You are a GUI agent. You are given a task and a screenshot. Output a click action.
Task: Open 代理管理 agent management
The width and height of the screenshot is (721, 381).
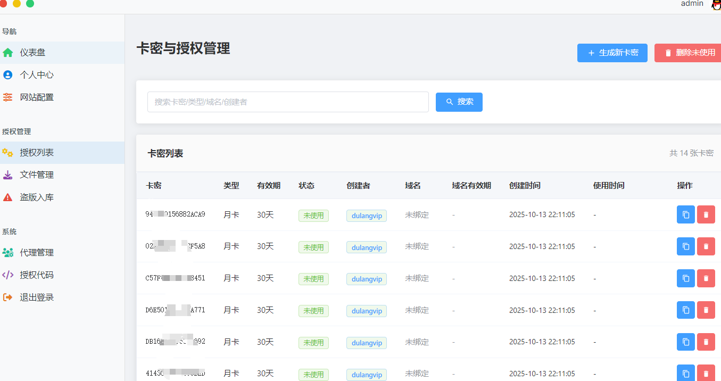point(7,252)
